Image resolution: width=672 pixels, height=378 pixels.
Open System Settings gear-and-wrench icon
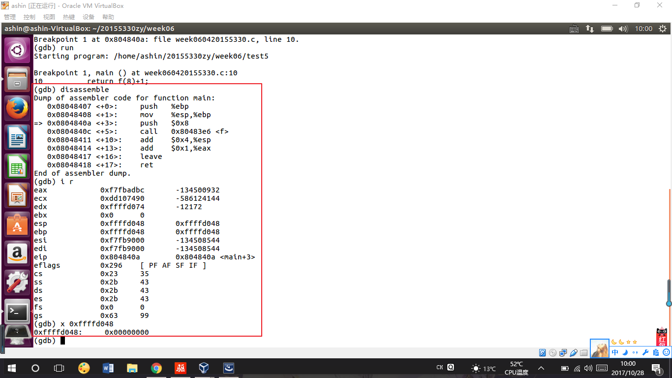pyautogui.click(x=17, y=283)
